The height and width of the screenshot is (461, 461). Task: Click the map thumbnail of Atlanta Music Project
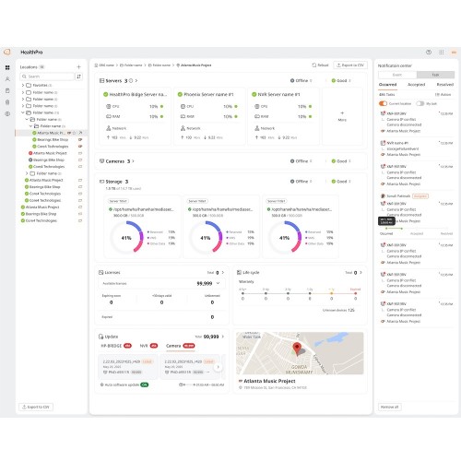tap(300, 353)
